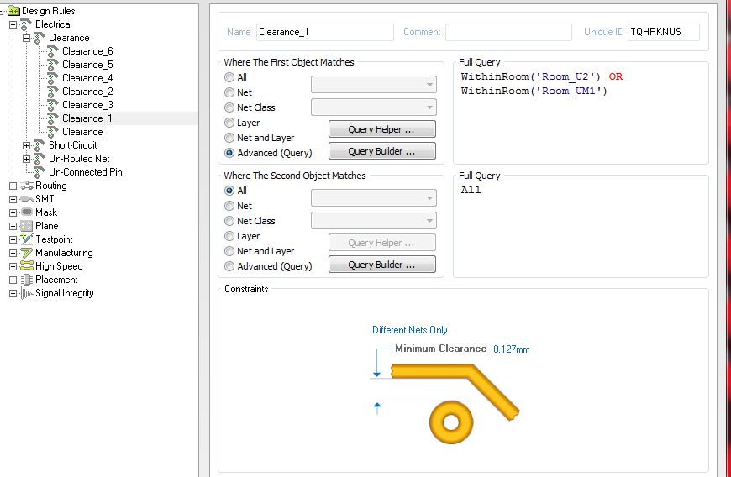This screenshot has height=477, width=731.
Task: Select Net radio for first object
Action: point(229,92)
